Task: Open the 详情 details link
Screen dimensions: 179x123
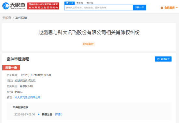Action: click(59, 115)
